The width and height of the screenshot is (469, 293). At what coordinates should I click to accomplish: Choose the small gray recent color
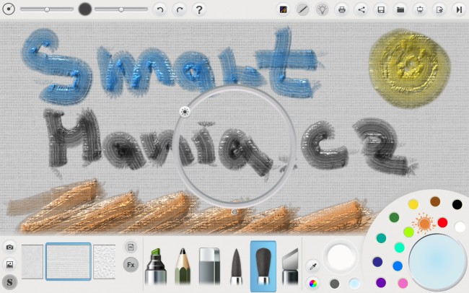(x=334, y=284)
